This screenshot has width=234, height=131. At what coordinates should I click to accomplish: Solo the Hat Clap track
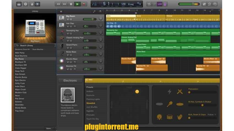71,26
